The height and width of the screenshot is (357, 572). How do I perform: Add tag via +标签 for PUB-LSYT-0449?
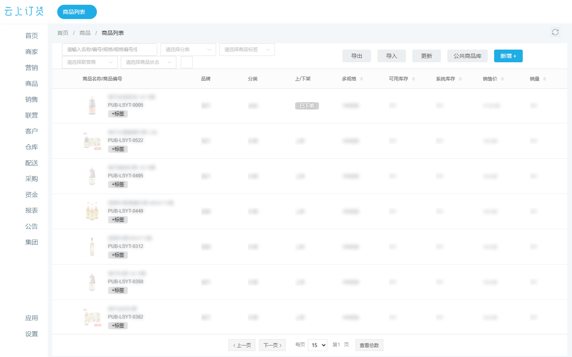click(x=118, y=220)
